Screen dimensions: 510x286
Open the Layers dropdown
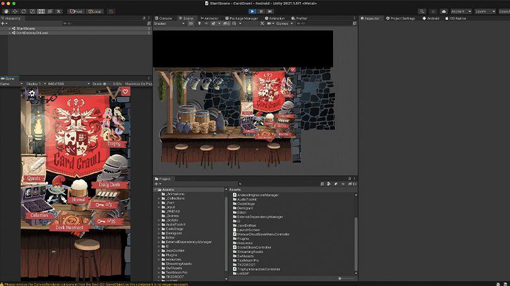[x=485, y=11]
